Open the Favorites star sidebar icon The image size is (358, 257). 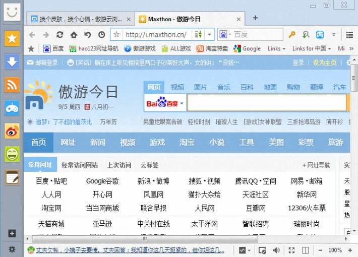[x=12, y=38]
